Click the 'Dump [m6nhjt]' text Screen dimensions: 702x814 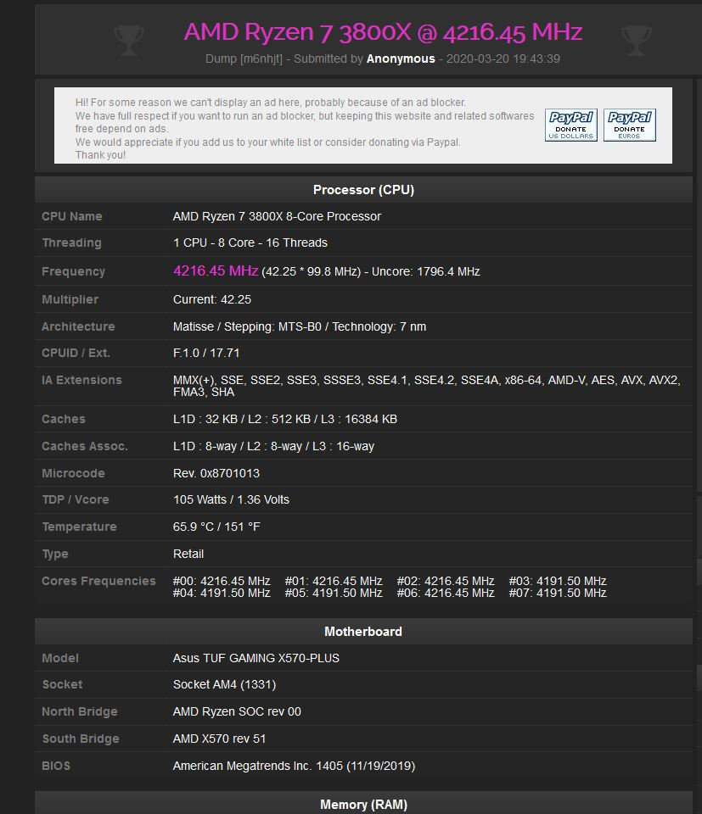click(244, 59)
